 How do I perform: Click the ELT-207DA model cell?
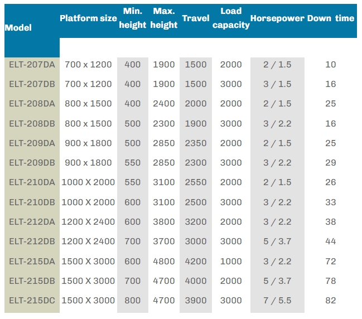[x=32, y=64]
